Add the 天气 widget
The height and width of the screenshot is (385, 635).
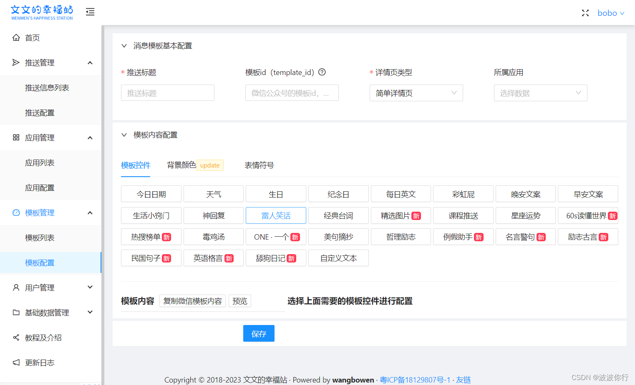point(214,194)
